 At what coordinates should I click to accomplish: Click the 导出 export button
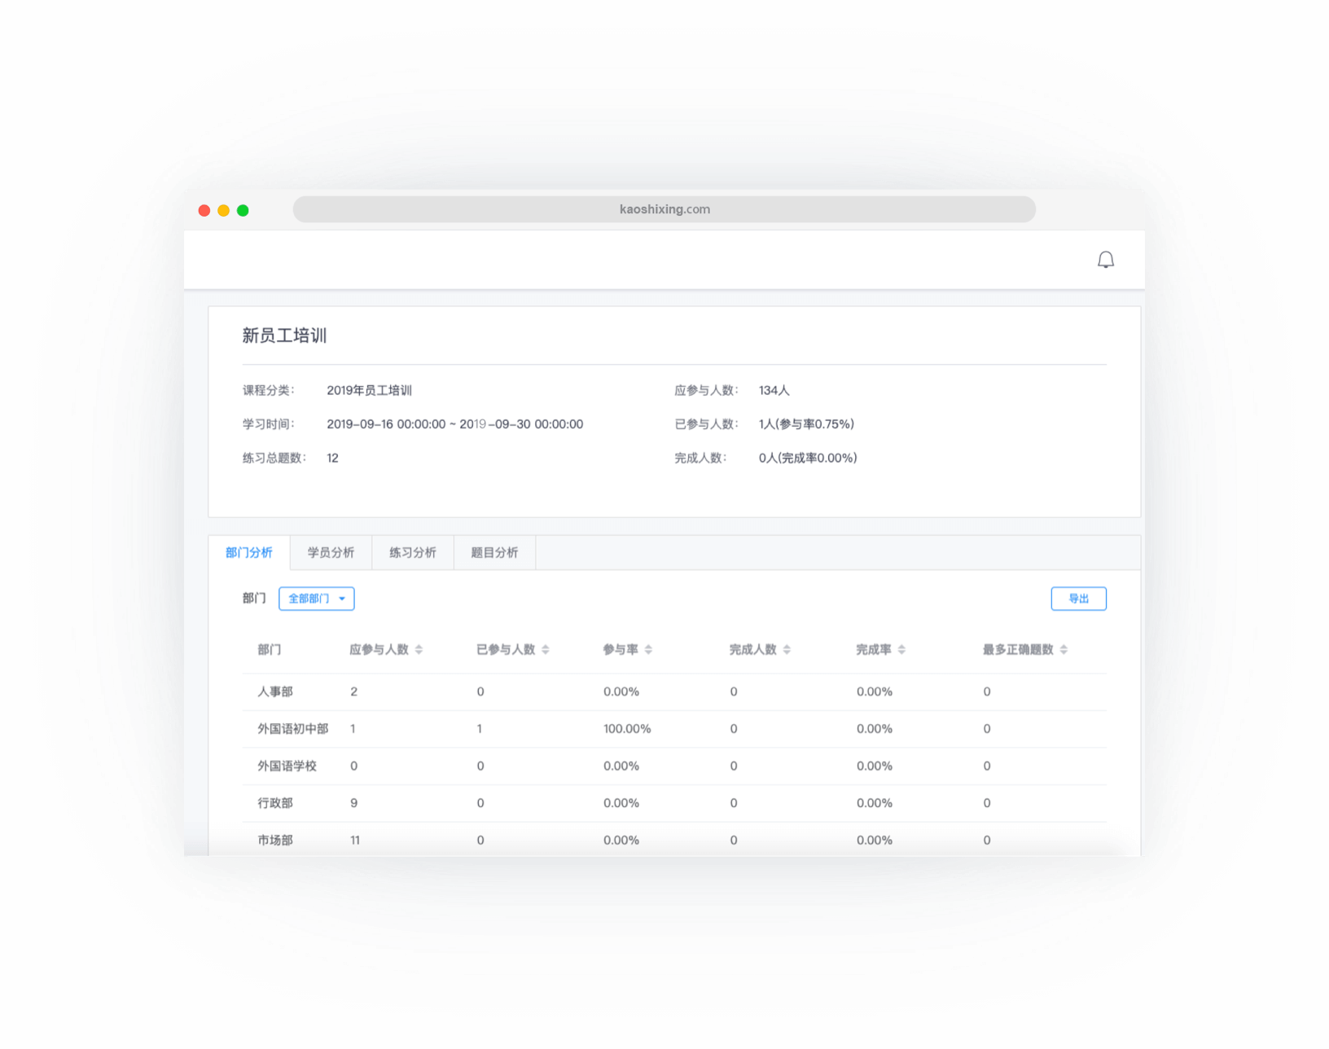(1079, 598)
